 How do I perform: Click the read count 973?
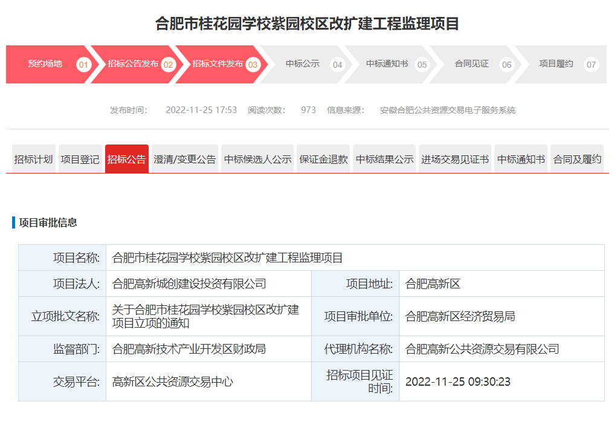(309, 110)
